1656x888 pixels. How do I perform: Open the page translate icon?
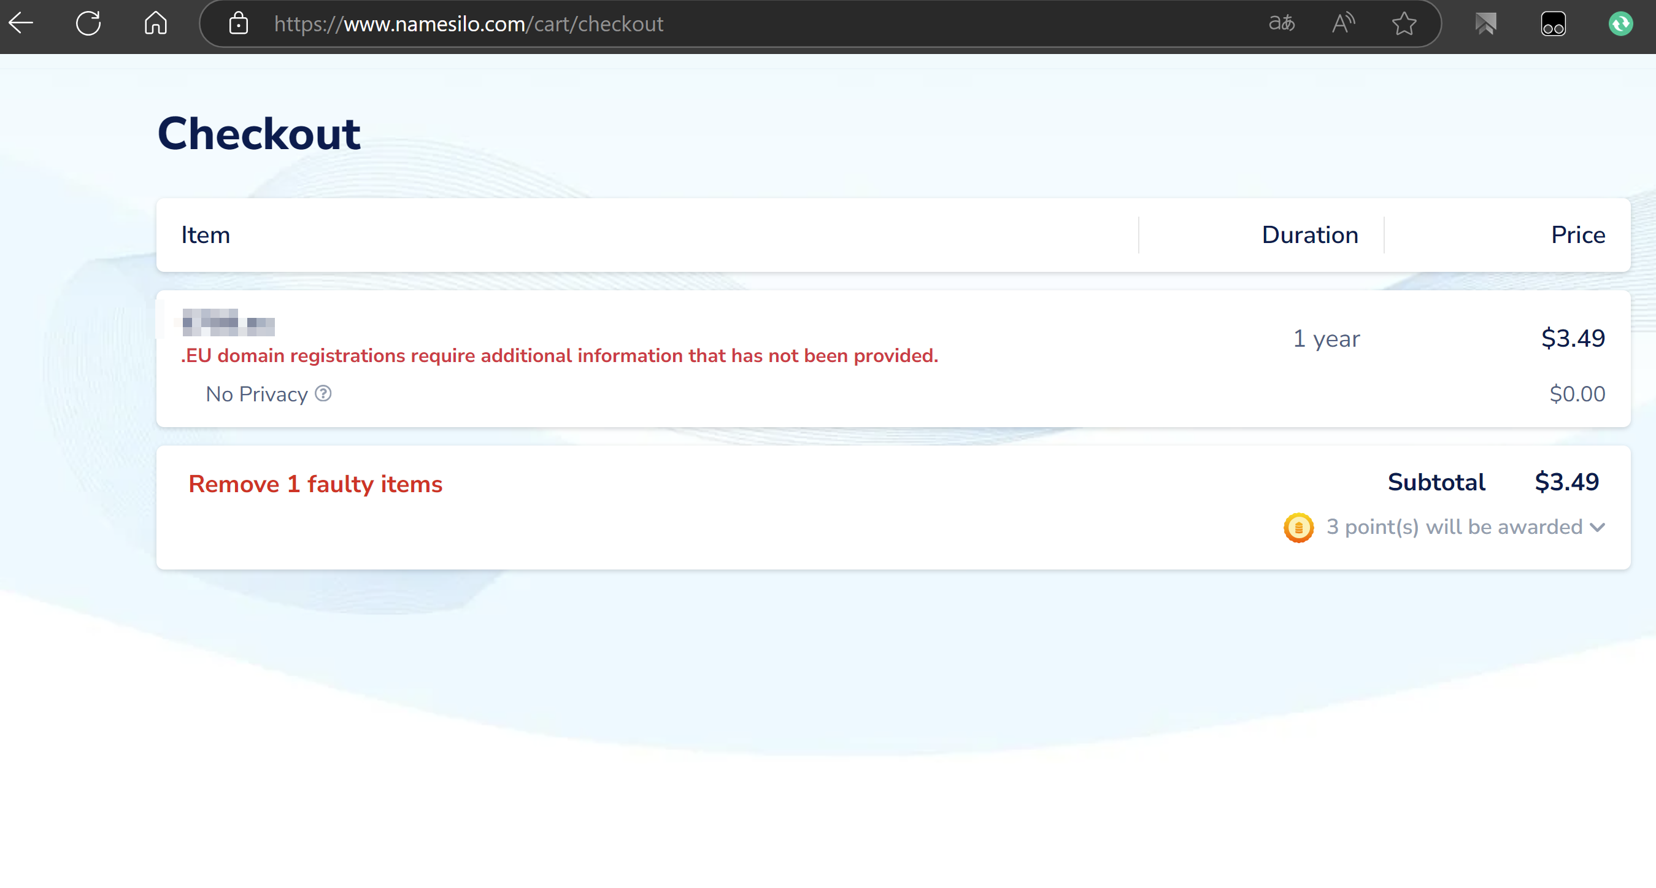pyautogui.click(x=1281, y=24)
